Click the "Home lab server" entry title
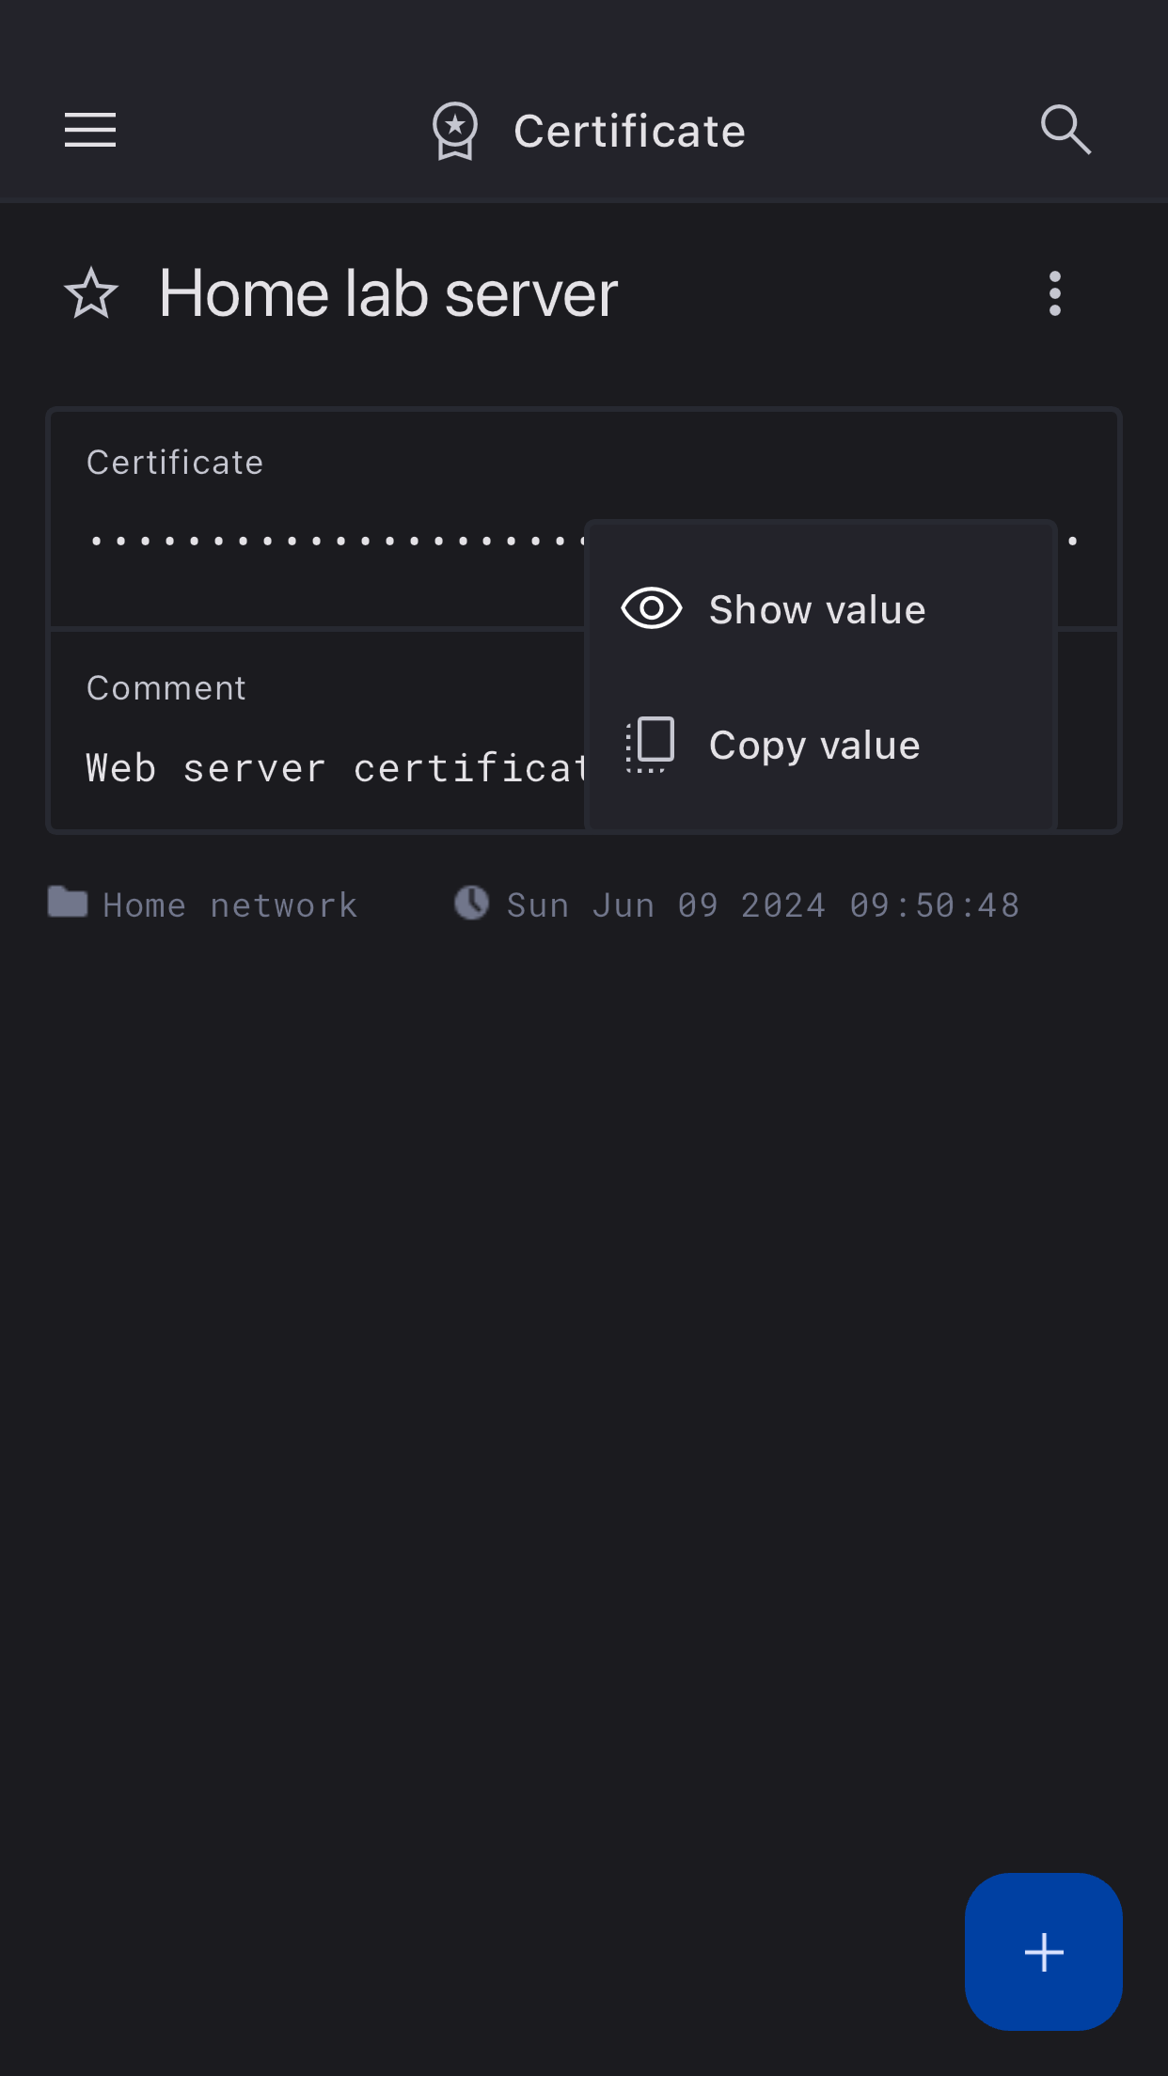Viewport: 1168px width, 2076px height. pyautogui.click(x=388, y=293)
